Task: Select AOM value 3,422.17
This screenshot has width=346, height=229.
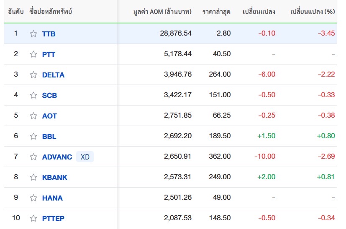Action: 178,95
